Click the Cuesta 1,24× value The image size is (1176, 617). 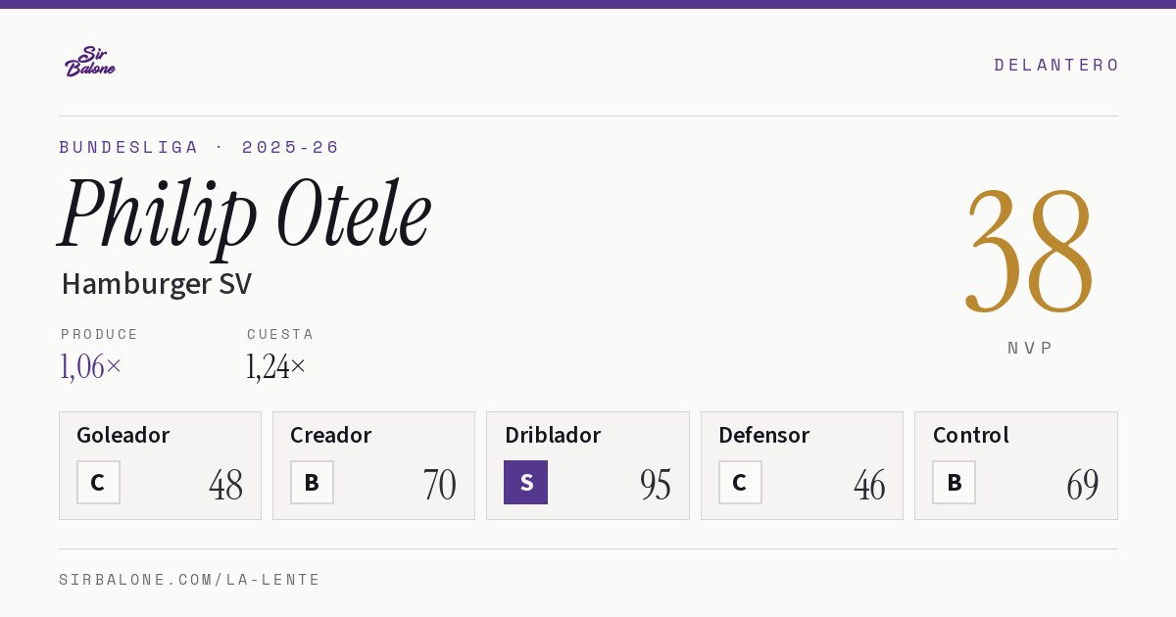click(x=276, y=366)
